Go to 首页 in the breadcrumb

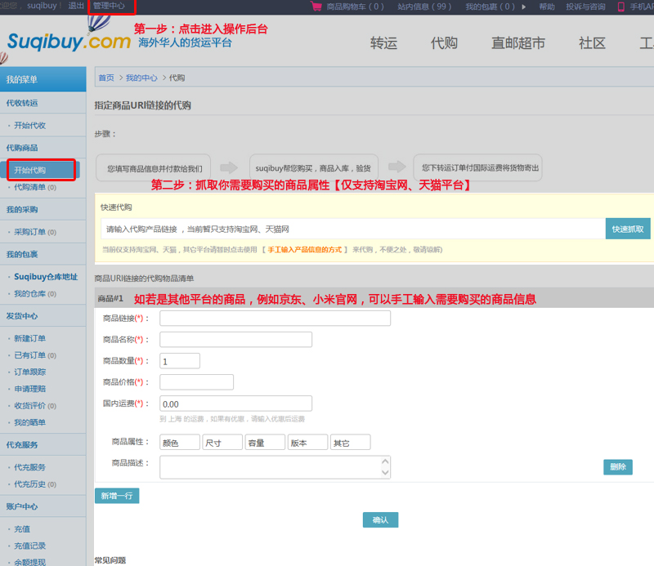[x=106, y=78]
